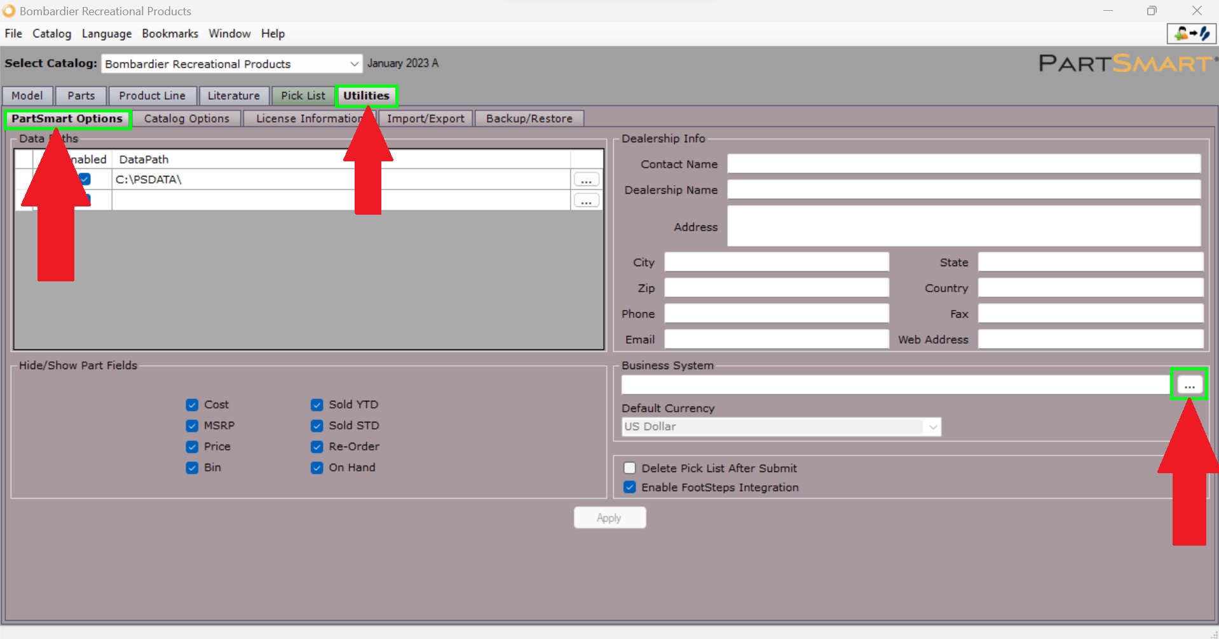
Task: Uncheck Sold YTD checkbox
Action: pyautogui.click(x=317, y=405)
